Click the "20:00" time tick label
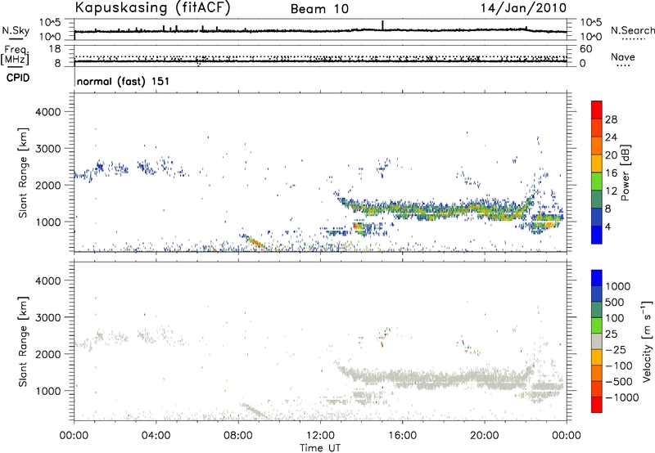Screen dimensions: 655x453 [484, 436]
